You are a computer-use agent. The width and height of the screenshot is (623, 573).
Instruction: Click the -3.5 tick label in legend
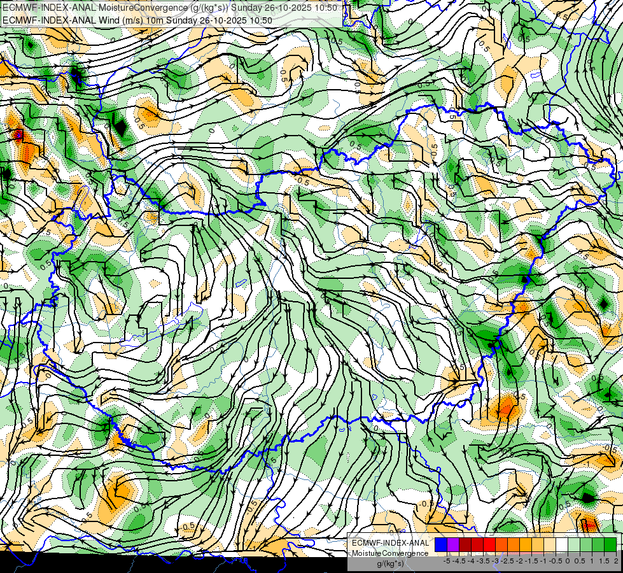[x=484, y=561]
